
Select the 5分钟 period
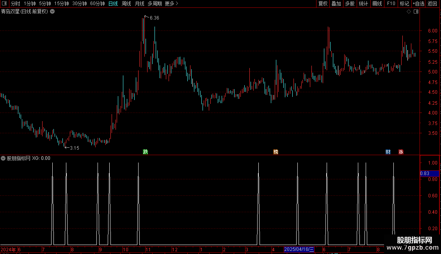(x=45, y=4)
